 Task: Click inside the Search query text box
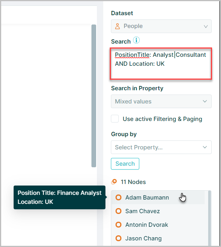click(161, 63)
